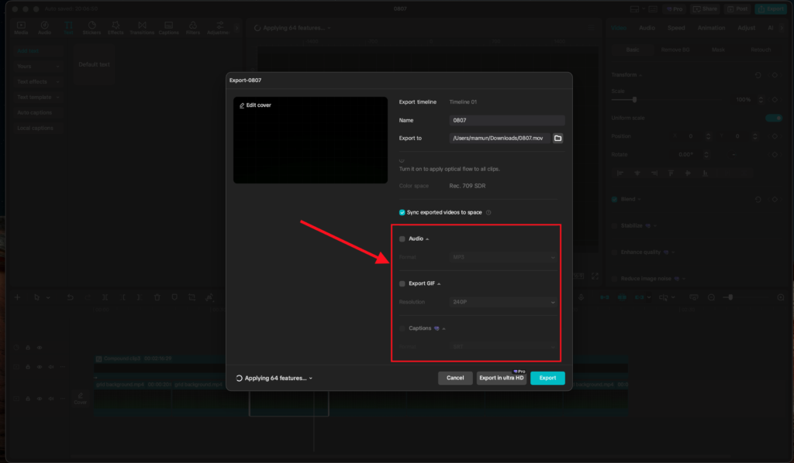Click info icon next to Sync exported videos
The height and width of the screenshot is (463, 794).
[488, 212]
